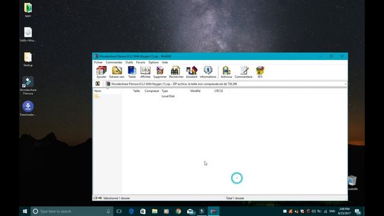This screenshot has height=216, width=384.
Task: Click the Informations toolbar icon
Action: point(208,72)
